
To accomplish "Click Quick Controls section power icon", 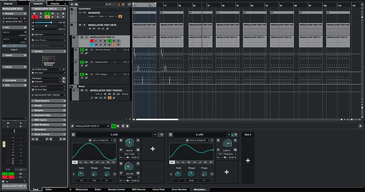I will click(x=64, y=134).
